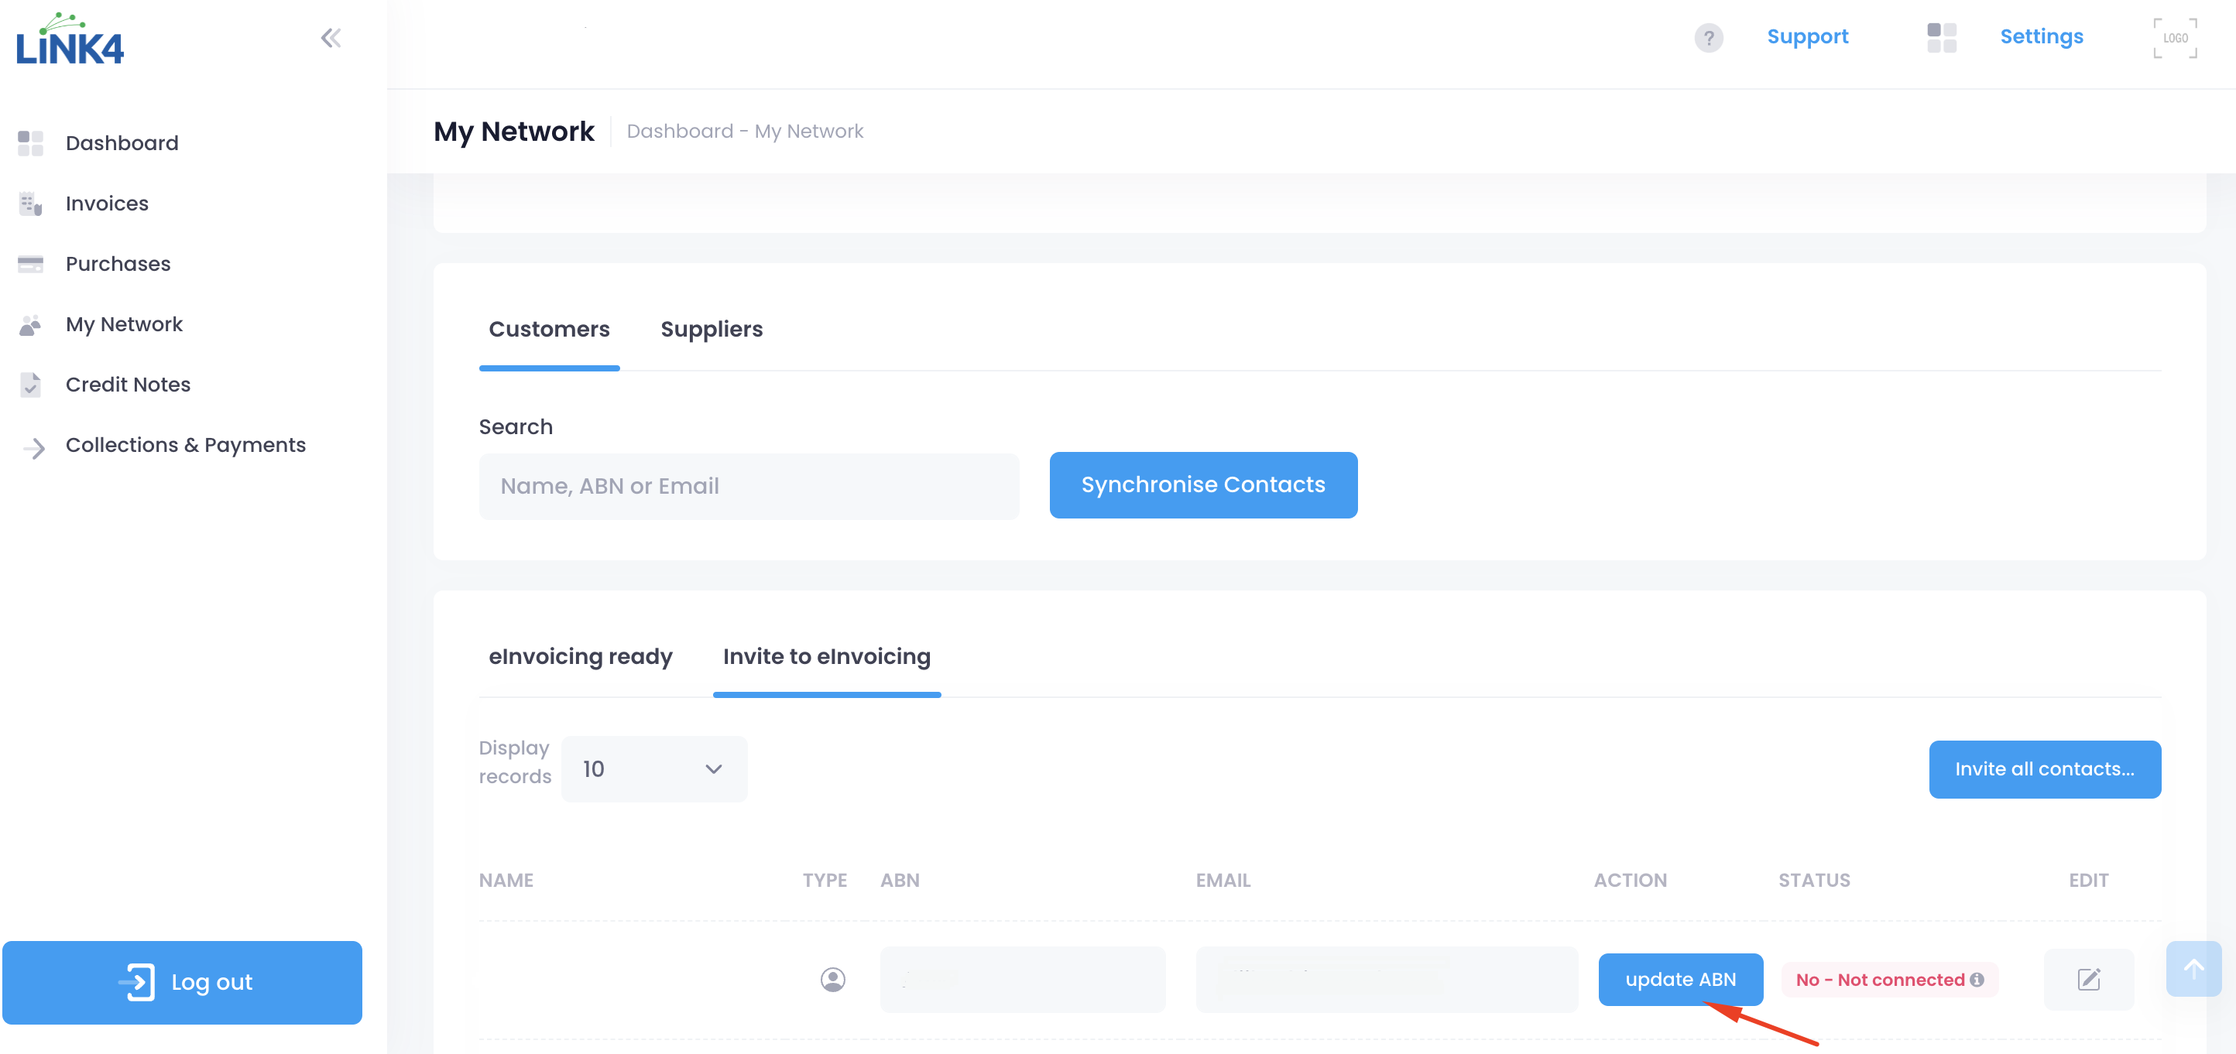
Task: Open Invoices in the sidebar
Action: 107,204
